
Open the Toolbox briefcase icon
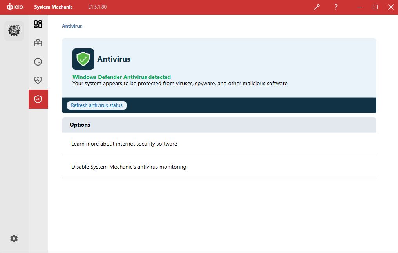tap(38, 43)
